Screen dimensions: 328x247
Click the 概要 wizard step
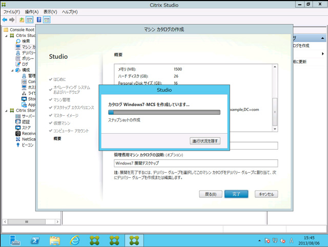57,138
